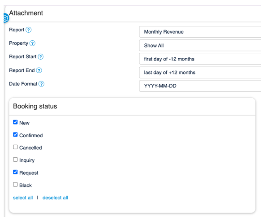
Task: Focus the Report End text field
Action: (x=200, y=73)
